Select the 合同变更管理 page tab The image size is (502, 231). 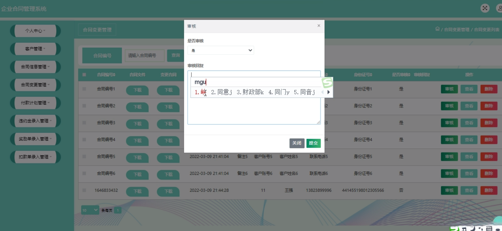coord(97,30)
